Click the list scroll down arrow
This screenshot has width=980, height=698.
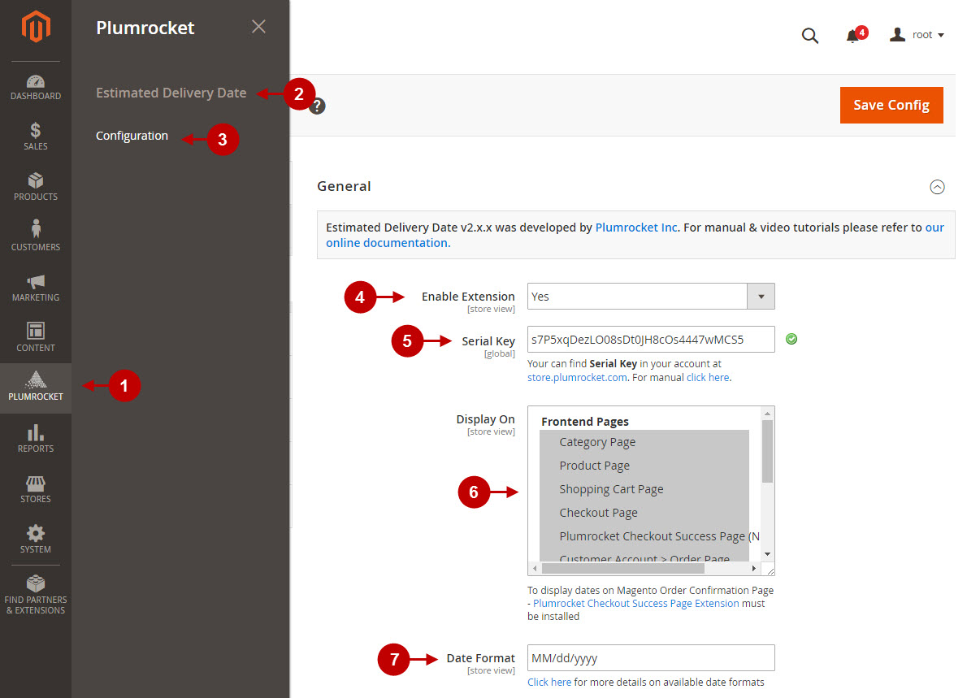pos(767,556)
